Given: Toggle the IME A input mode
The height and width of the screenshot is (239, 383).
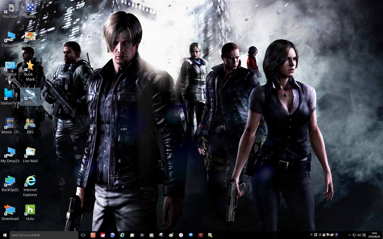Looking at the screenshot, I should click(320, 235).
